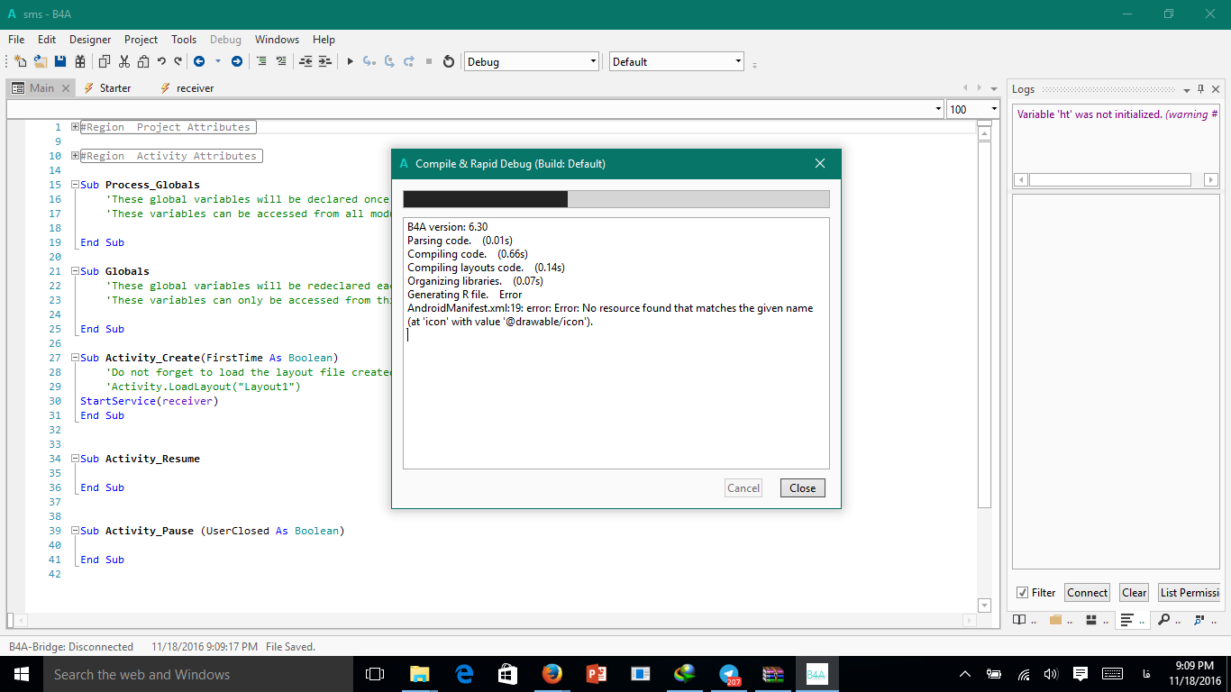Click the Cut scissors toolbar icon
Image resolution: width=1231 pixels, height=692 pixels.
(x=123, y=61)
